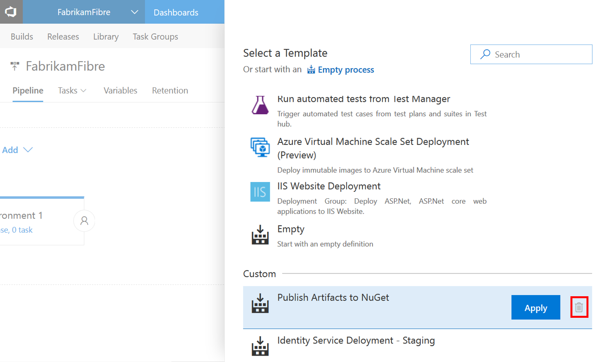599x362 pixels.
Task: Open the FabrikamFibre project dropdown chevron
Action: pos(134,12)
